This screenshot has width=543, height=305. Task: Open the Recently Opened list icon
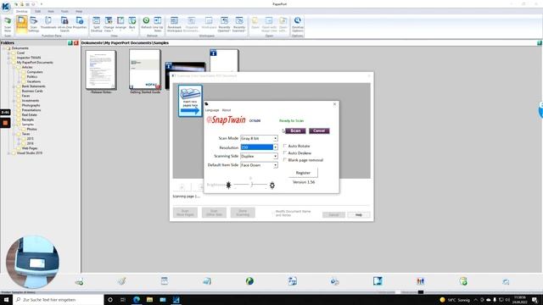coord(224,24)
